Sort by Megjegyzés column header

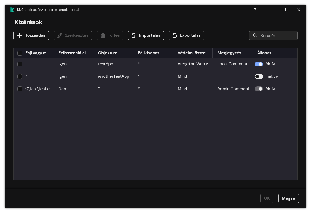(x=229, y=53)
